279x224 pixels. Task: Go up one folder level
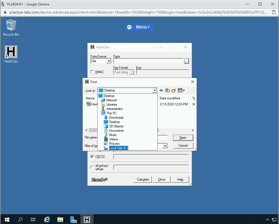click(x=167, y=90)
